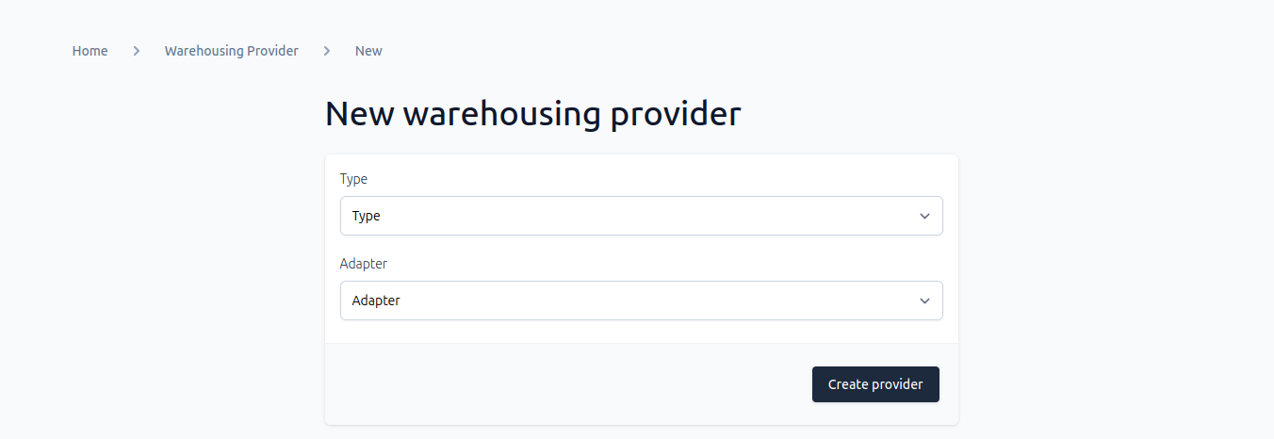This screenshot has height=439, width=1274.
Task: Click the down arrow in Type select
Action: 924,216
